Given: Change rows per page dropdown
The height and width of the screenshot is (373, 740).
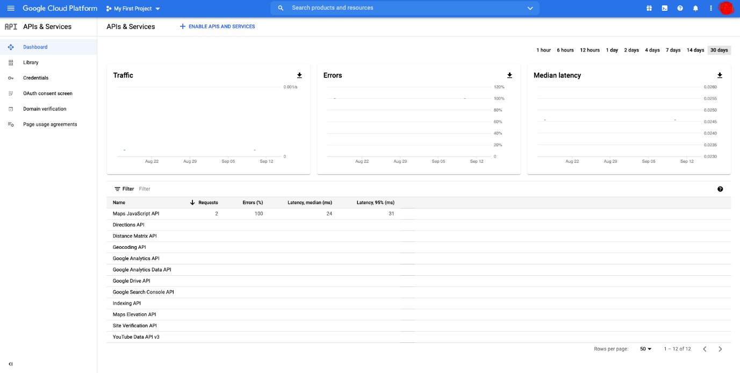Looking at the screenshot, I should pos(645,349).
